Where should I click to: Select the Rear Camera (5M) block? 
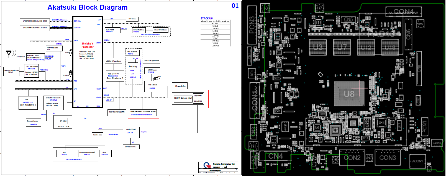pos(117,112)
